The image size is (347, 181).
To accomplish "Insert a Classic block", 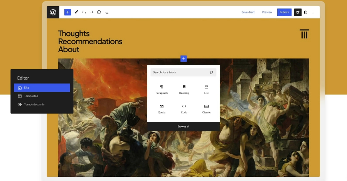I will (x=206, y=109).
